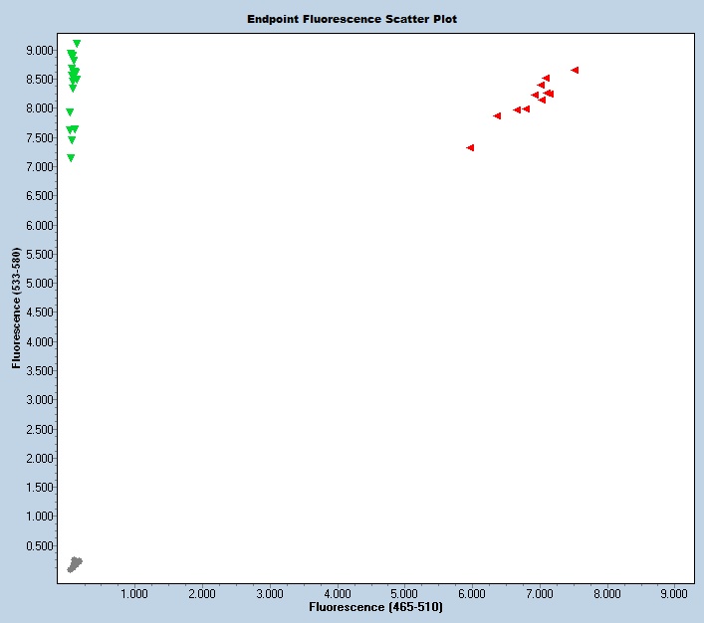704x623 pixels.
Task: Pick the red triangle near x-value 6.4
Action: [x=497, y=115]
